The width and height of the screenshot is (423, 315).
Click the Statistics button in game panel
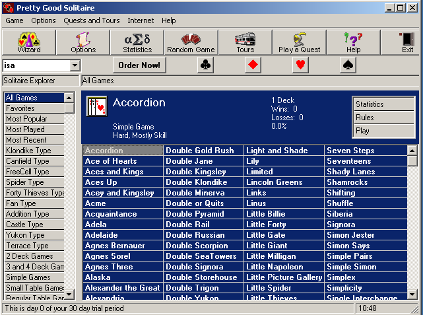pyautogui.click(x=383, y=104)
